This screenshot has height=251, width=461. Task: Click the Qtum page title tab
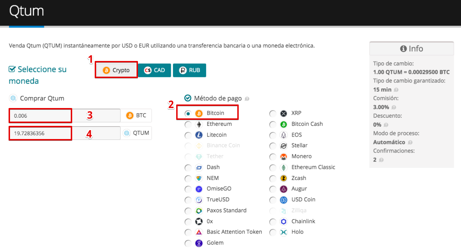pyautogui.click(x=26, y=12)
